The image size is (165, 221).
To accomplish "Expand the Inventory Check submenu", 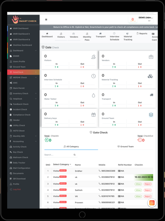I will click(36, 94).
